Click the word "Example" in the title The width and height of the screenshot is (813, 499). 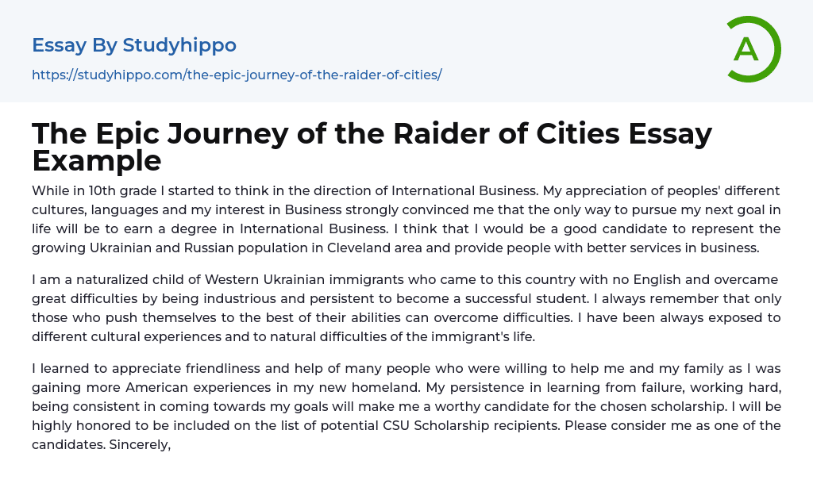(x=97, y=161)
